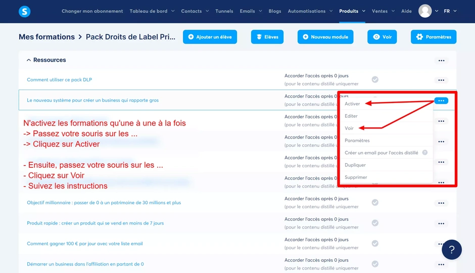The image size is (475, 273).
Task: Select Activer in the context menu
Action: point(352,104)
